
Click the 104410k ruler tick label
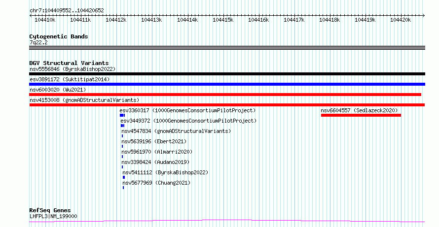pos(45,20)
